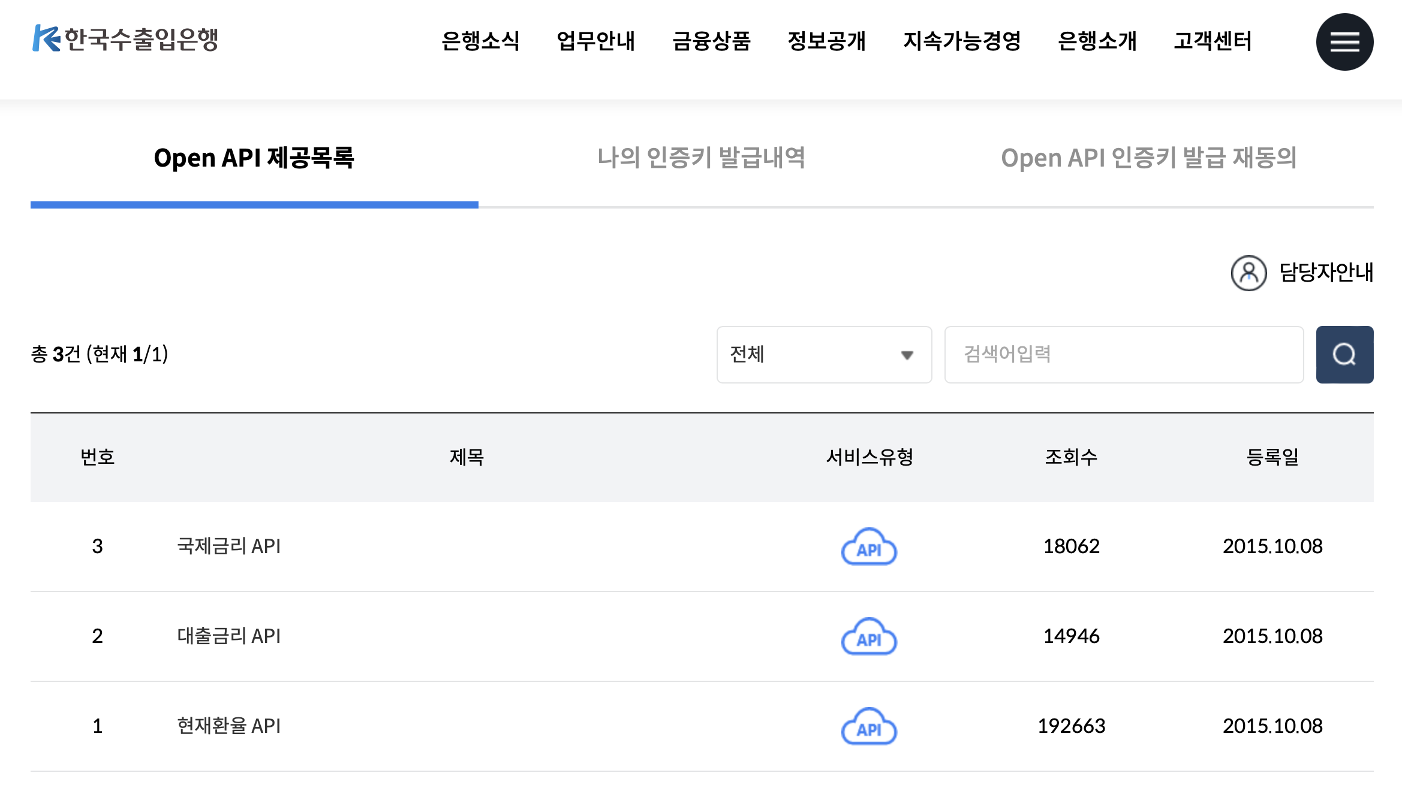Click API cloud icon for 국제금리 row
The width and height of the screenshot is (1402, 791).
click(x=869, y=547)
